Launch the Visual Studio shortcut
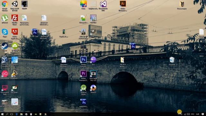Image resolution: width=206 pixels, height=116 pixels. click(103, 4)
